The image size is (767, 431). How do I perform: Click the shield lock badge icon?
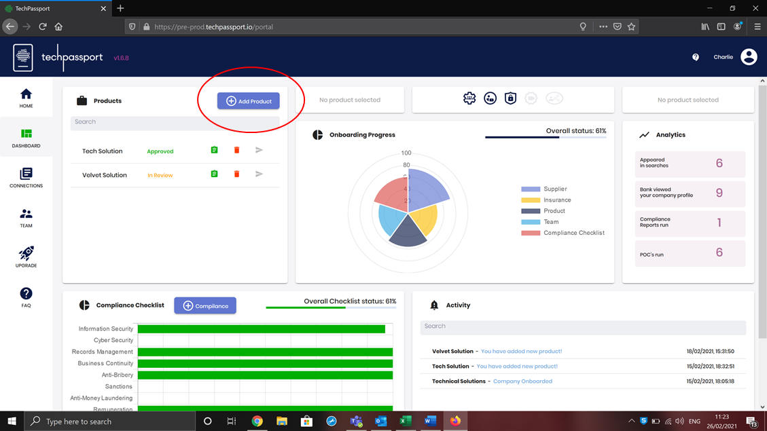[x=510, y=98]
